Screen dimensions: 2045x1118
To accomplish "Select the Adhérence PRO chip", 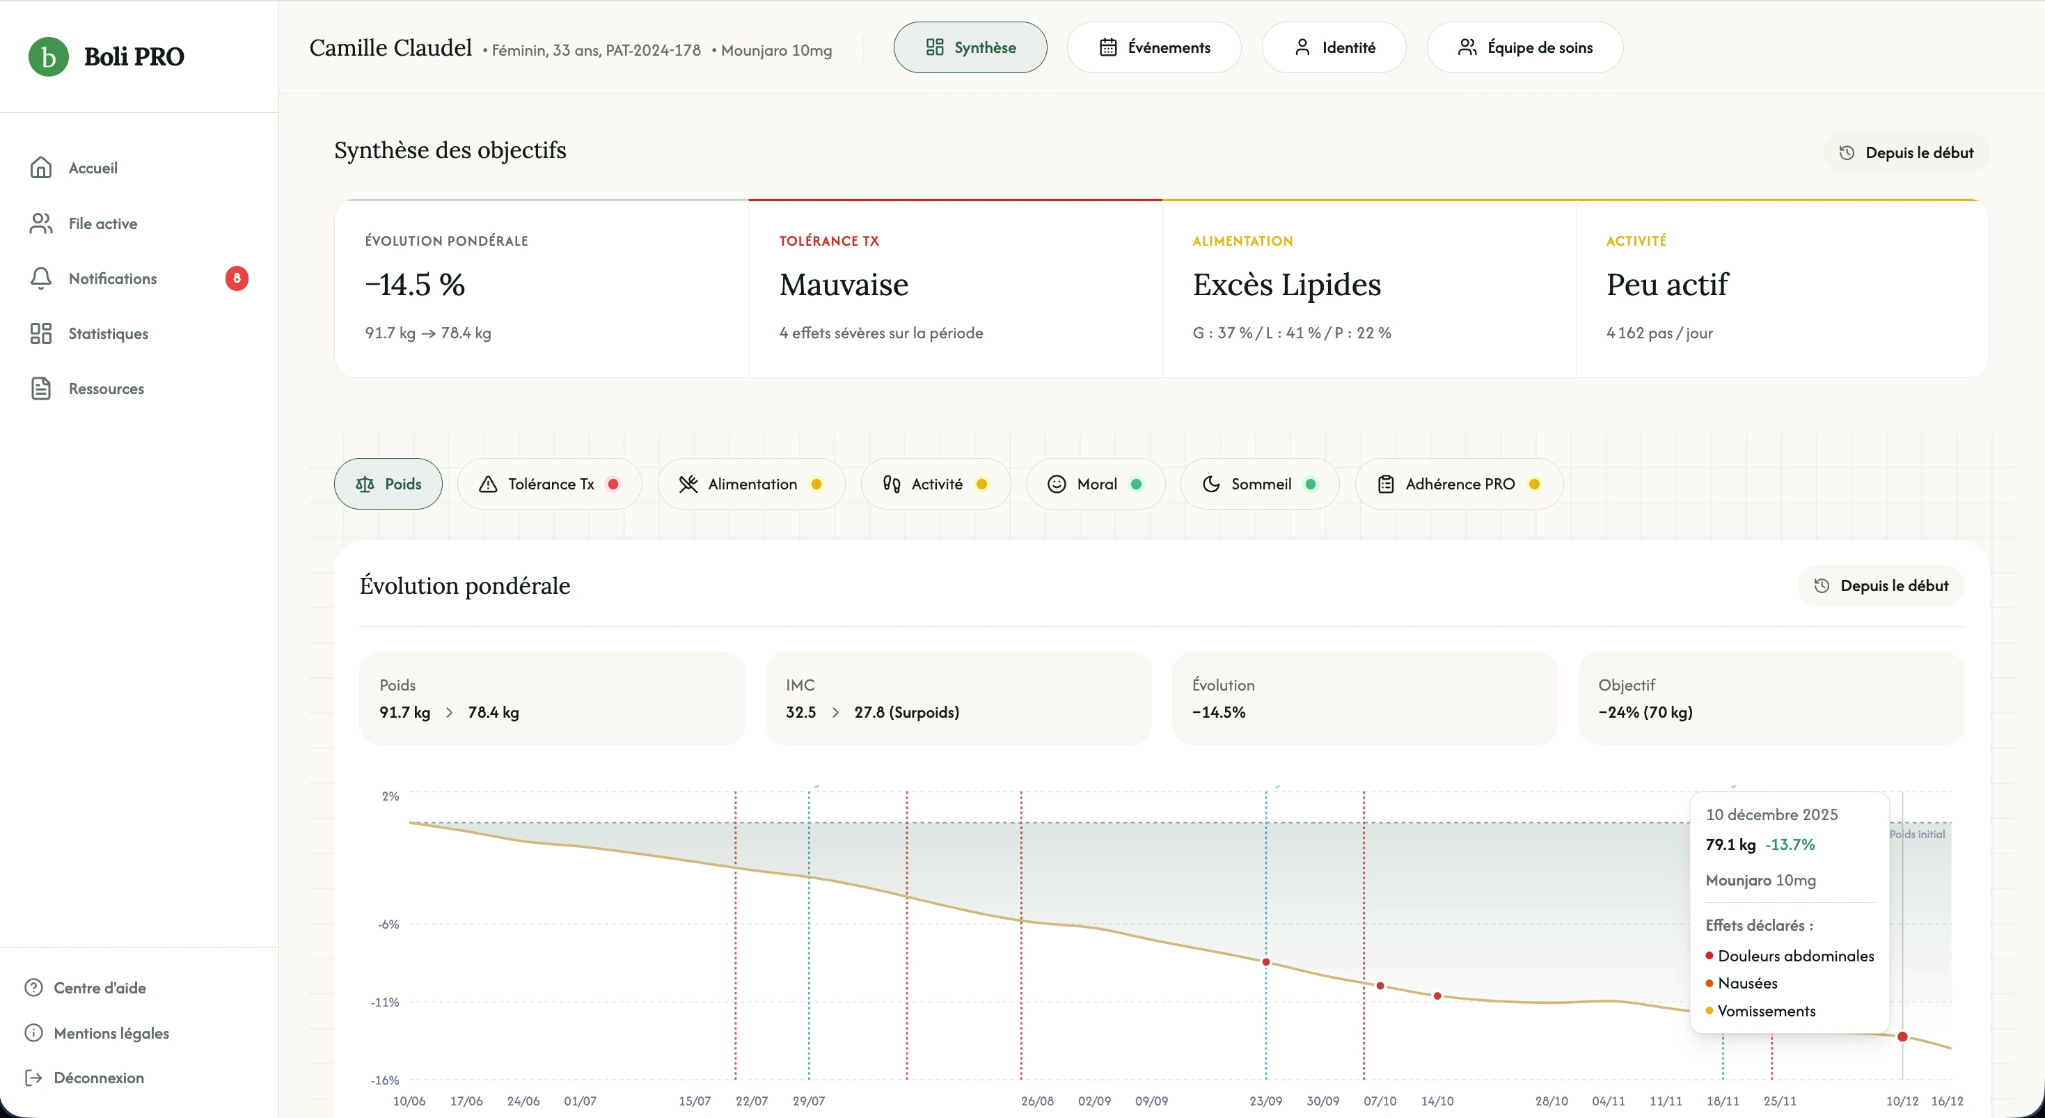I will tap(1459, 484).
